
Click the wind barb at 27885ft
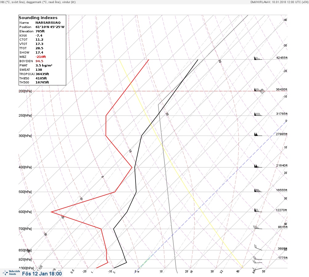(x=258, y=134)
